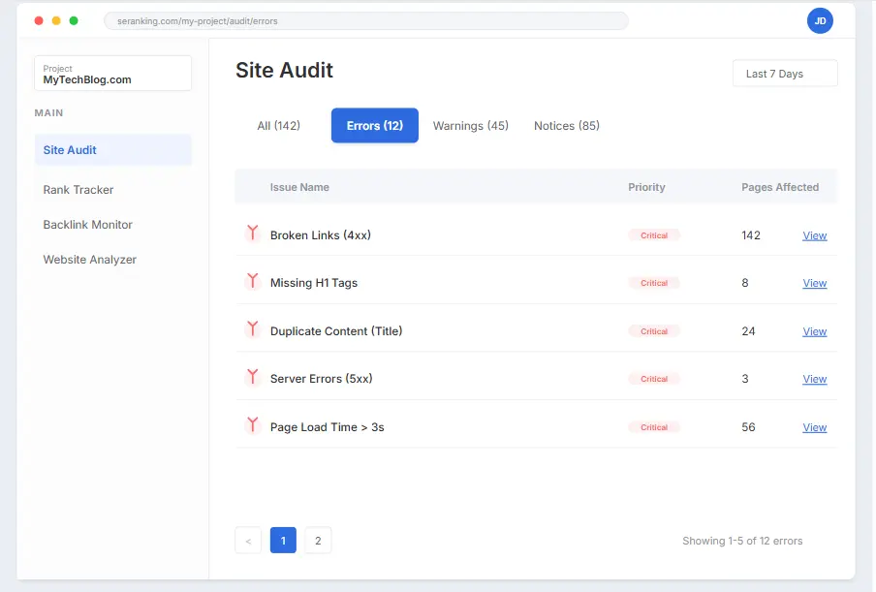Click the Duplicate Content issue icon
This screenshot has width=876, height=592.
[252, 329]
